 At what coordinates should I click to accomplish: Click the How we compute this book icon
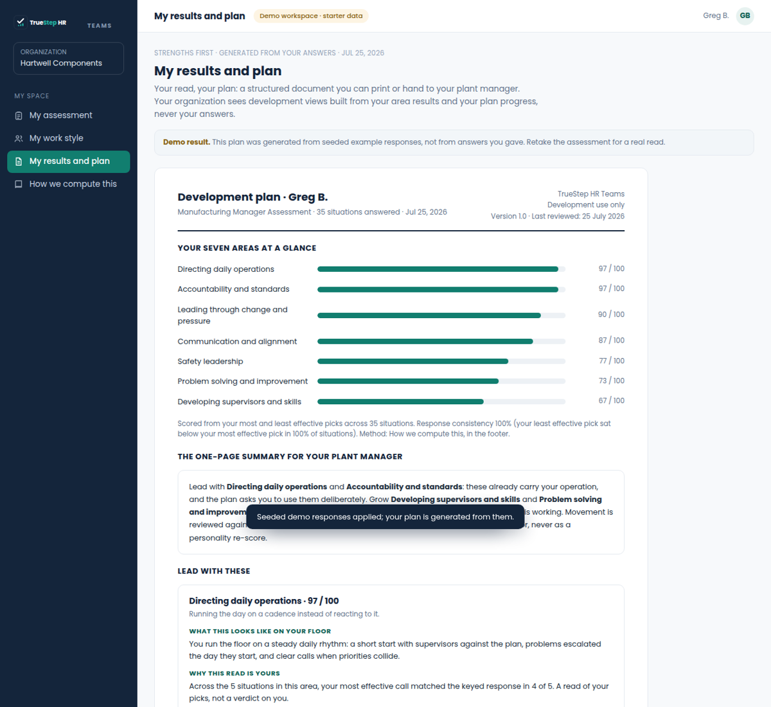tap(19, 184)
